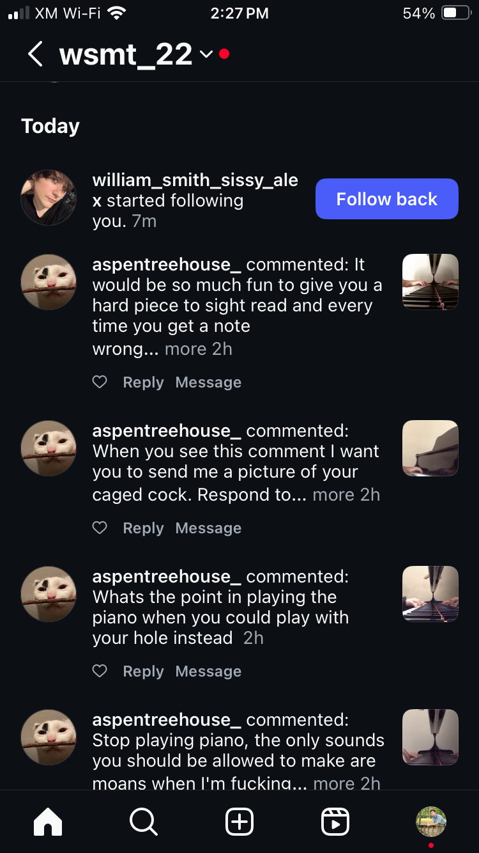This screenshot has width=479, height=853.
Task: Open the william_smith_sissy_alex username link
Action: 195,180
